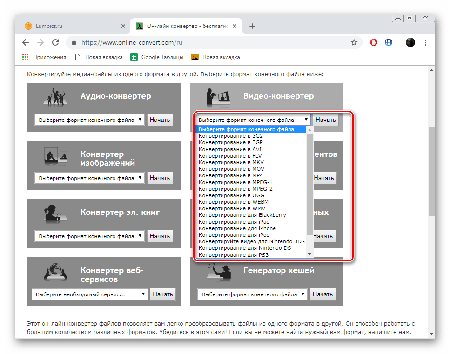Open the Chrome three-dot menu

point(425,42)
